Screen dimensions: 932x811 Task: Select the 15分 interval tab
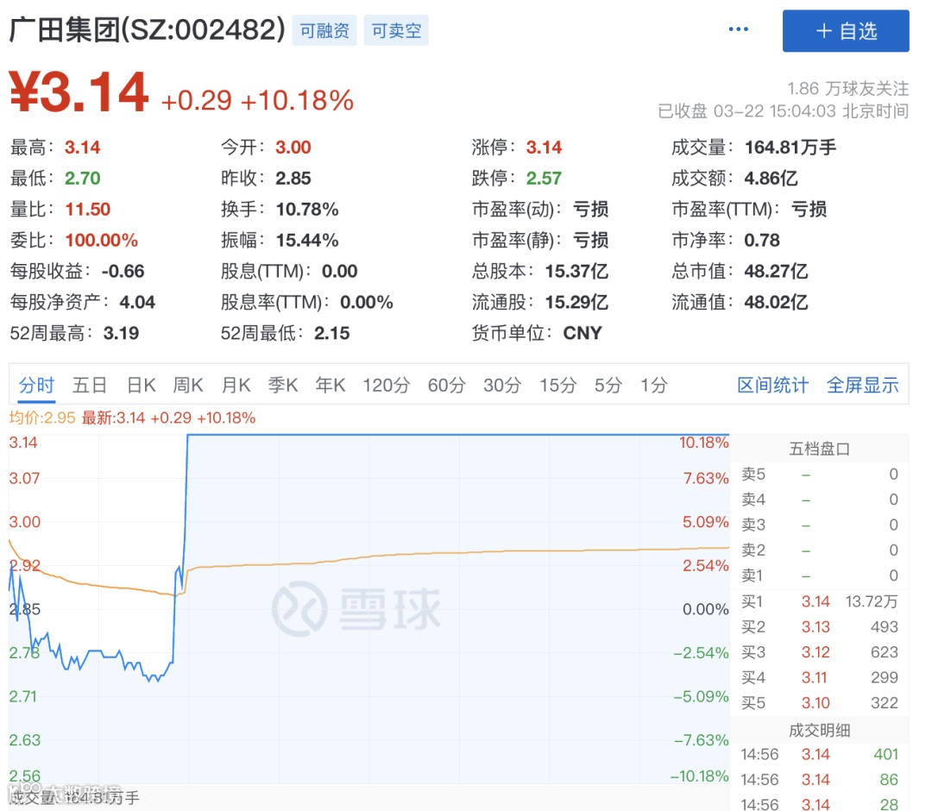click(x=557, y=385)
